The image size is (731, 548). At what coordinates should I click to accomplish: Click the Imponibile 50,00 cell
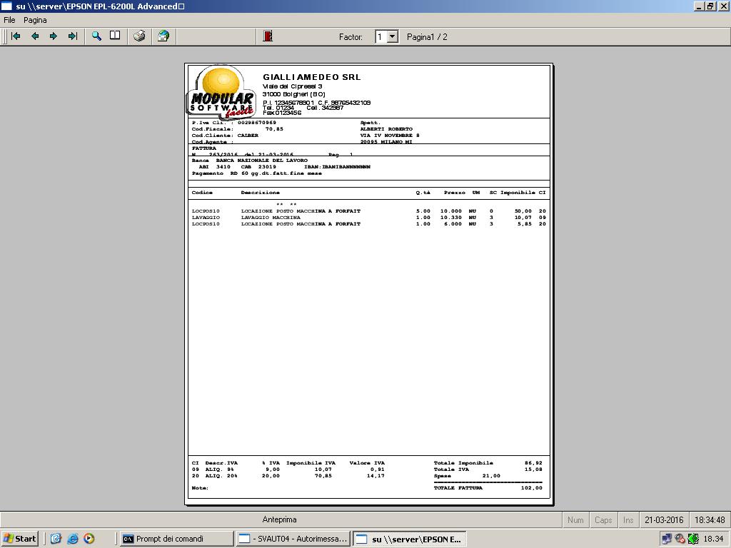tap(523, 211)
